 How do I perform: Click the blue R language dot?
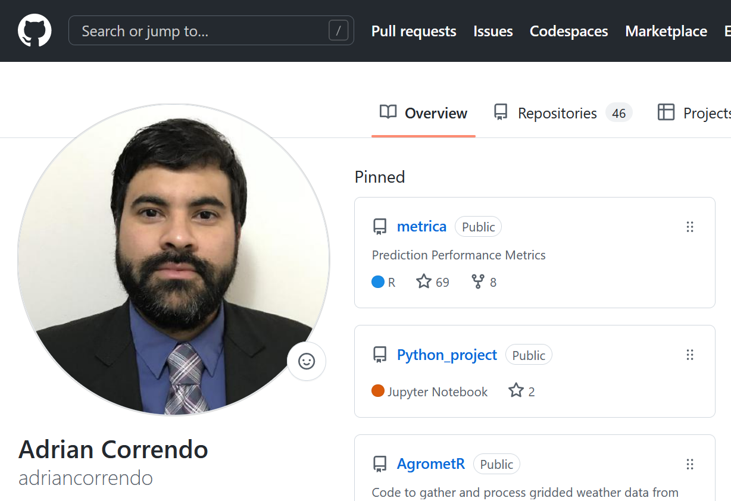[x=378, y=282]
